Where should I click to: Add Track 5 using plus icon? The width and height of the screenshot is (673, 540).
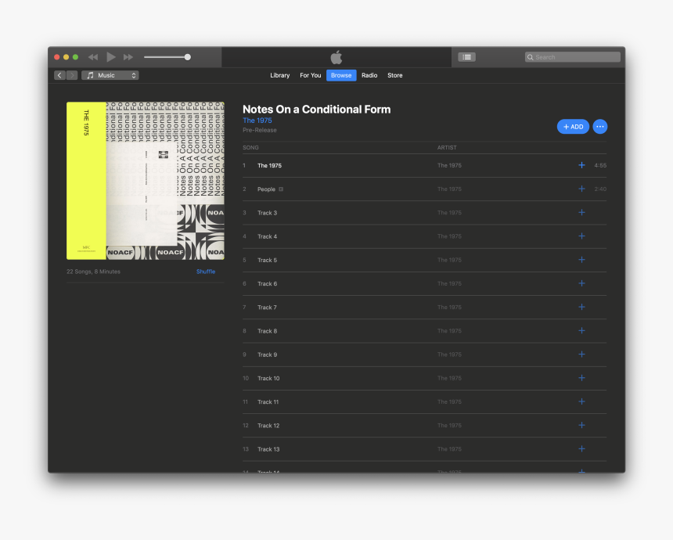581,260
